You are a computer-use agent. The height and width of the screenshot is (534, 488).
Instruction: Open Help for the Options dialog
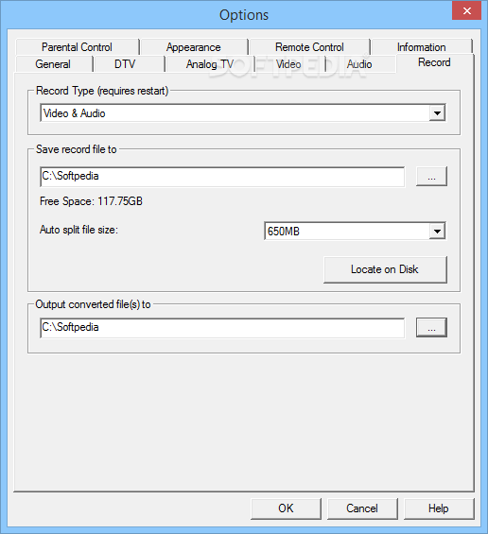[x=439, y=508]
